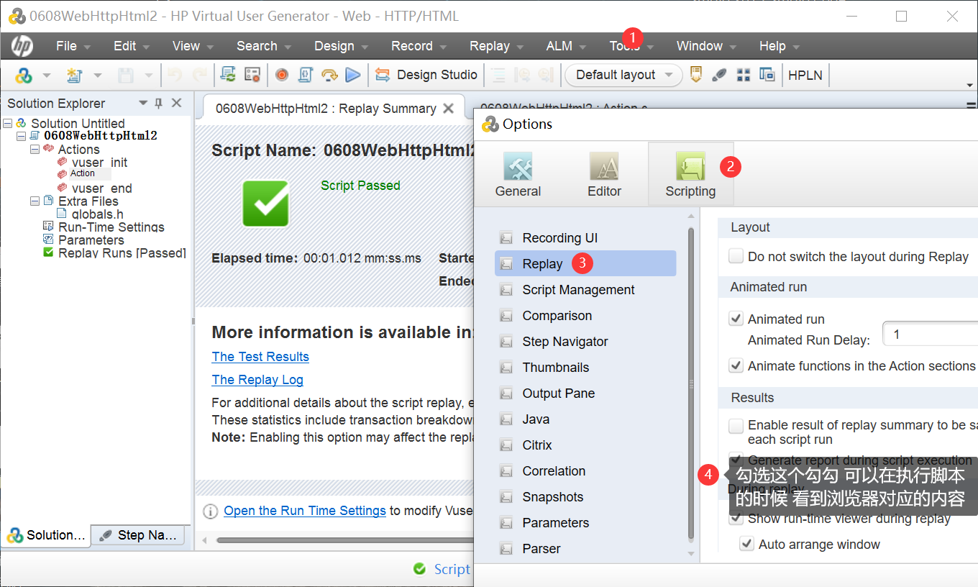Open the Search menu

(263, 46)
